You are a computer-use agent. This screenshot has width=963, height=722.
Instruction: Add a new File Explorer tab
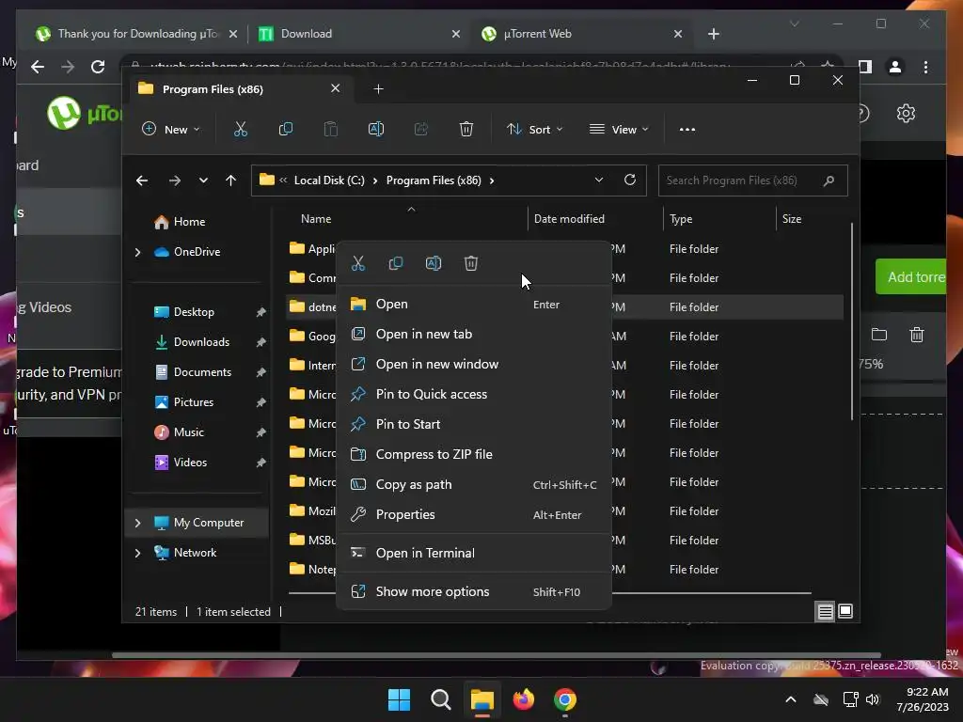[x=378, y=89]
